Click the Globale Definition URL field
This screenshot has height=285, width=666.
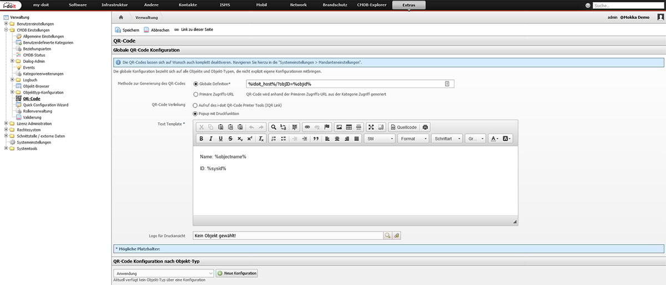tap(350, 84)
